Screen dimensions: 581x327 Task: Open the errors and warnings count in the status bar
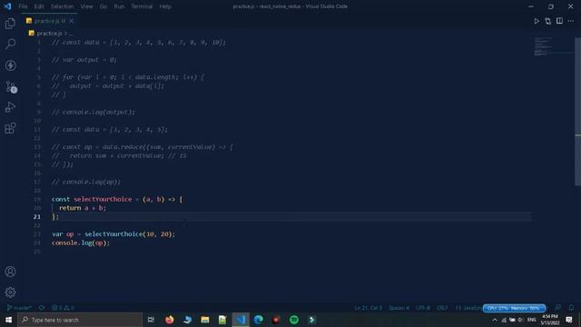pyautogui.click(x=63, y=308)
